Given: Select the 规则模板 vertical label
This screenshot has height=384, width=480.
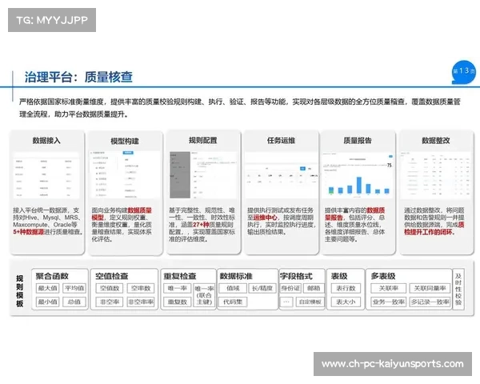Looking at the screenshot, I should (20, 291).
